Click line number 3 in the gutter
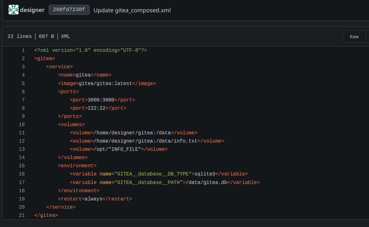Image resolution: width=369 pixels, height=227 pixels. (x=23, y=67)
